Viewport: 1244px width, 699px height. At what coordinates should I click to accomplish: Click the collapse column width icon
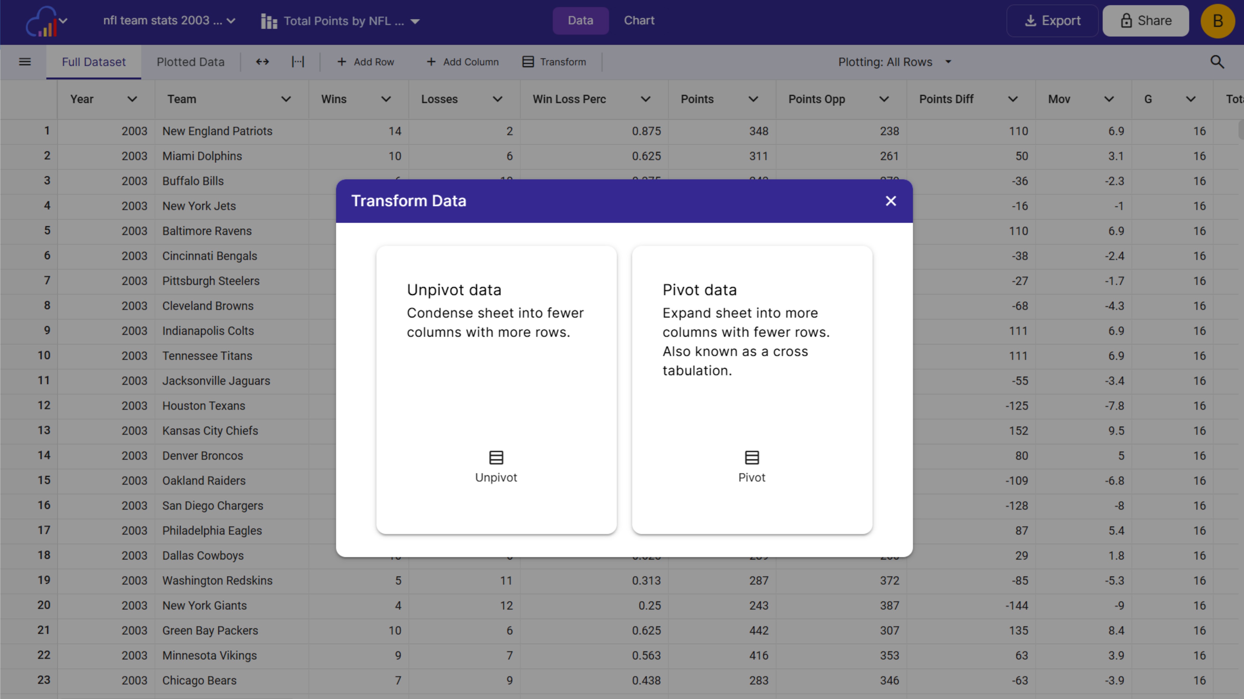pyautogui.click(x=298, y=62)
